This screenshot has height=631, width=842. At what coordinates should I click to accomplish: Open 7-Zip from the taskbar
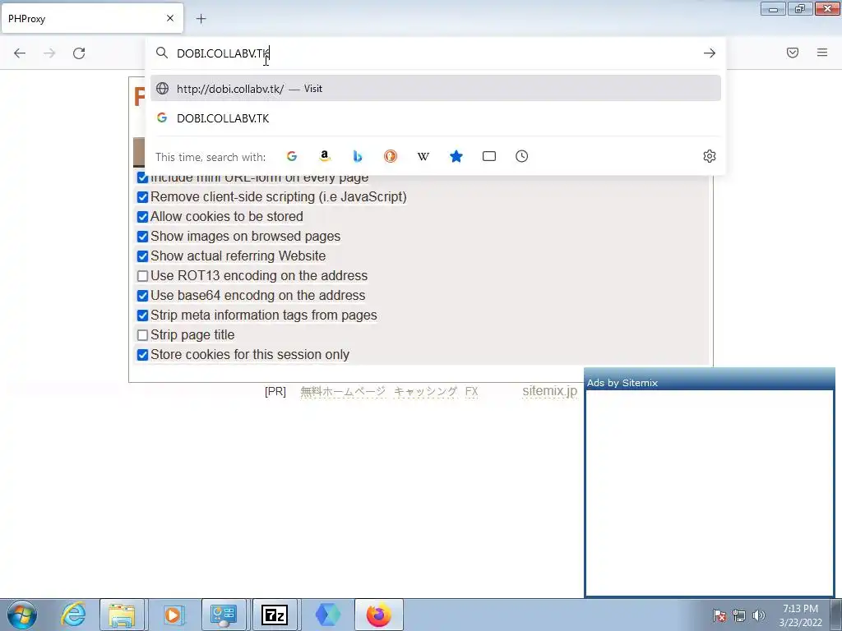(275, 615)
